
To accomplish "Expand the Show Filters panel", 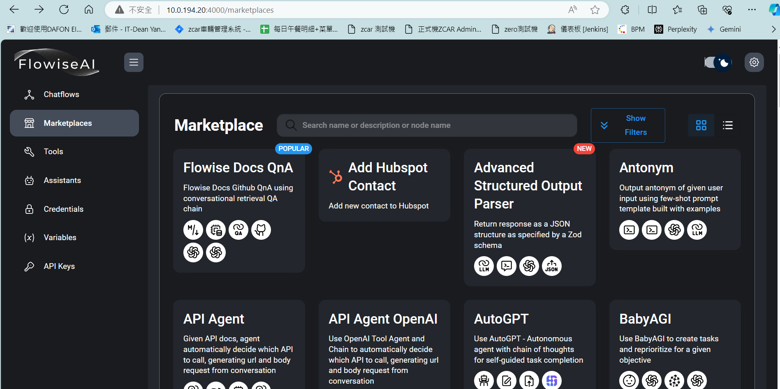I will point(627,125).
